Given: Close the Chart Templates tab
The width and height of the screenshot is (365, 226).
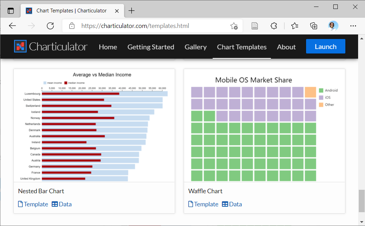Looking at the screenshot, I should coord(117,11).
